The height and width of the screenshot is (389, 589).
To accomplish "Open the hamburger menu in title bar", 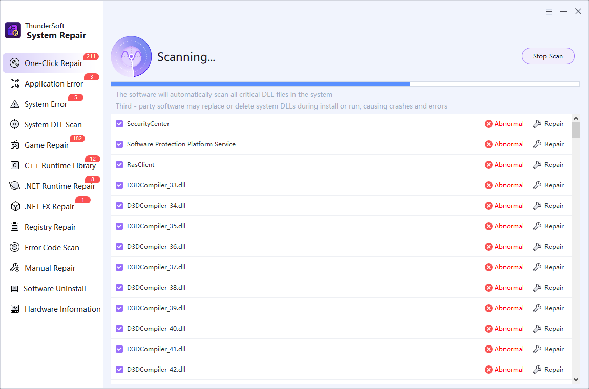I will (549, 11).
